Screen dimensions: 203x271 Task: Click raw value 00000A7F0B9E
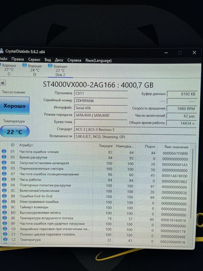(x=176, y=153)
